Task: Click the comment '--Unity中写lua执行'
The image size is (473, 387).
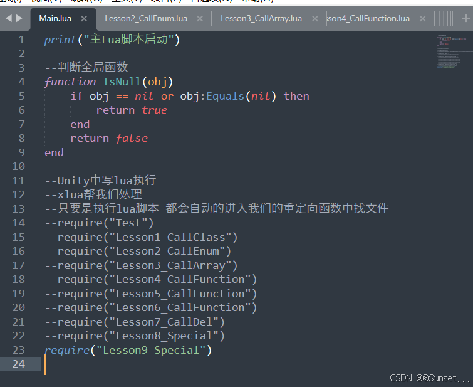Action: pos(100,181)
